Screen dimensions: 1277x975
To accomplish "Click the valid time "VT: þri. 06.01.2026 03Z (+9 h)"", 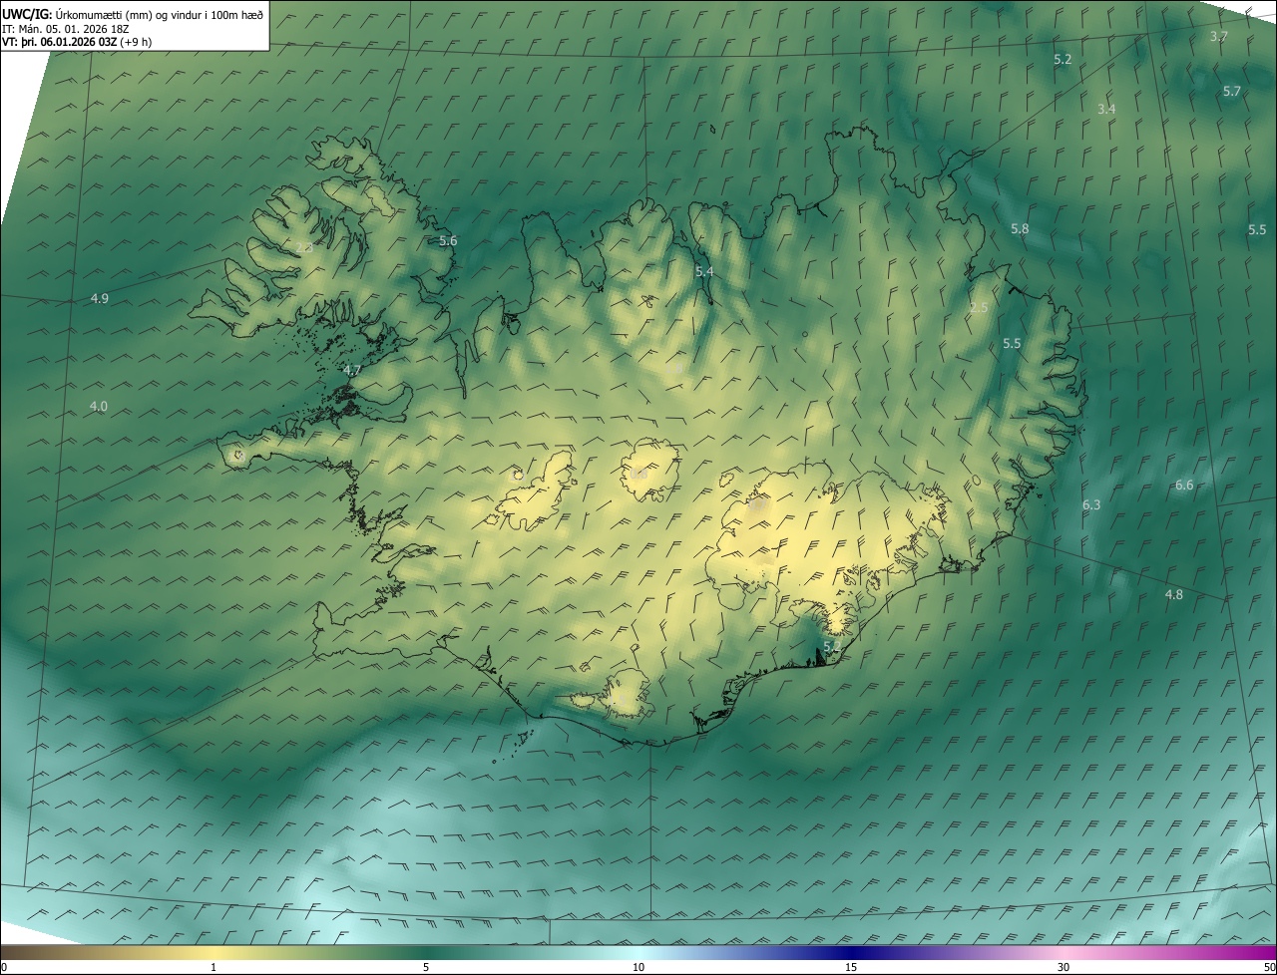I will pyautogui.click(x=77, y=42).
